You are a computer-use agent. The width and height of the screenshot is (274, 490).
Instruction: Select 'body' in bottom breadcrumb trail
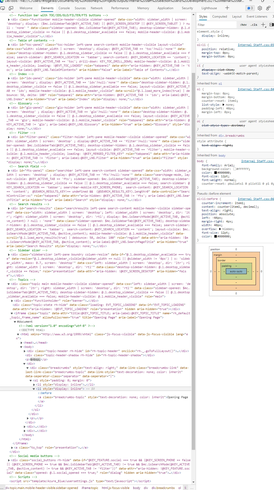(x=136, y=488)
